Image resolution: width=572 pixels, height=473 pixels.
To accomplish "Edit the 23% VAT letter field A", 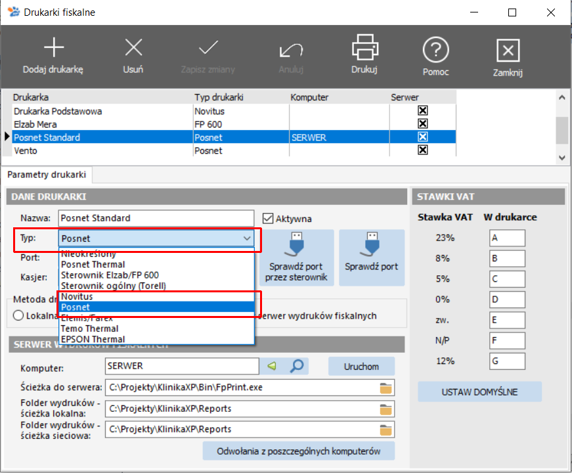I will [x=507, y=238].
